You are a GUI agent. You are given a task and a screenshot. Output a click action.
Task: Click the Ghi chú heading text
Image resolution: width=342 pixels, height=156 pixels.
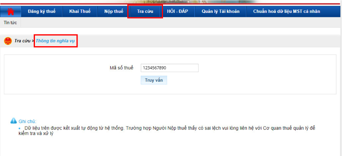coord(27,122)
